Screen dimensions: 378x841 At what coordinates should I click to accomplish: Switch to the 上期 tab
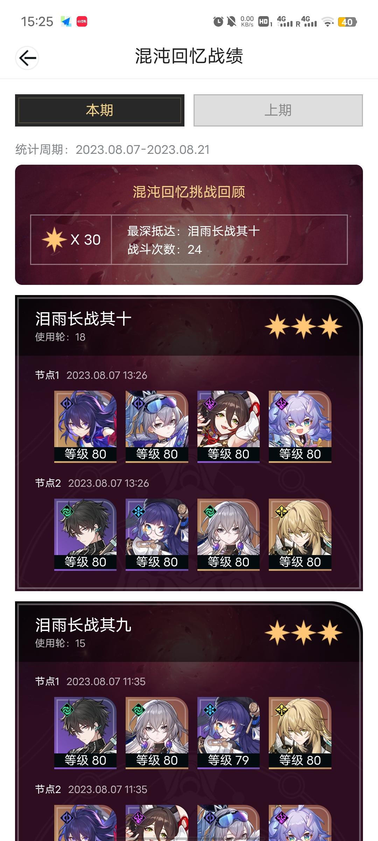click(278, 110)
